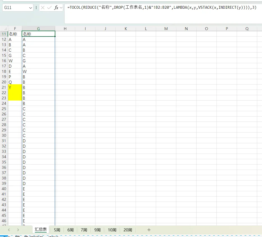Select row 40 header
The image size is (262, 237).
click(4, 189)
